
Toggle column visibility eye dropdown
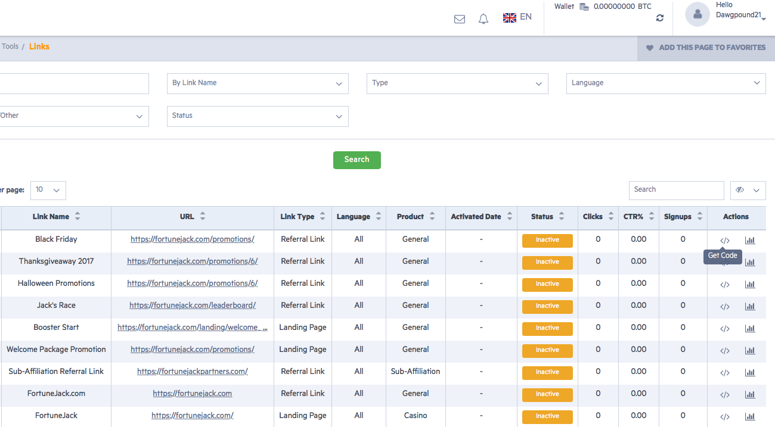(x=748, y=190)
